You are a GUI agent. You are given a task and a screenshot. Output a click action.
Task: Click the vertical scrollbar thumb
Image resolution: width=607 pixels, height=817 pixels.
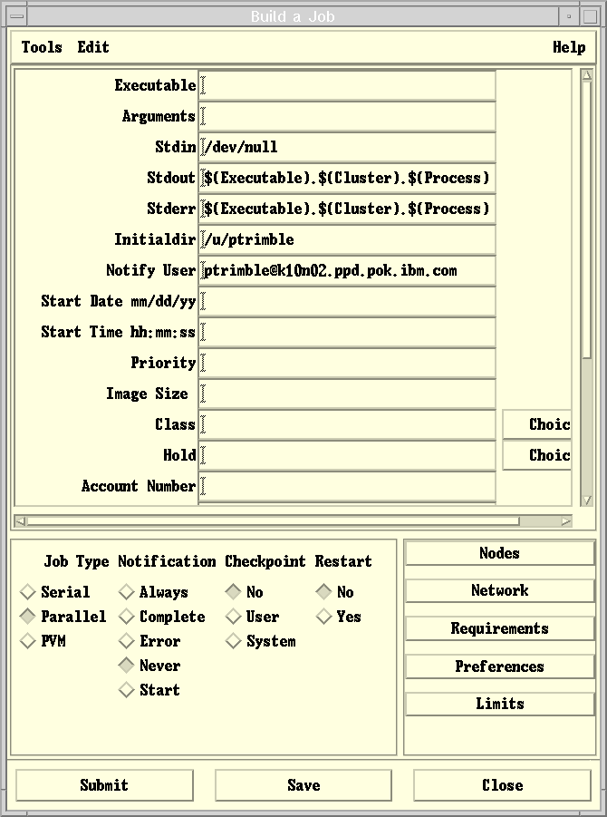point(587,219)
